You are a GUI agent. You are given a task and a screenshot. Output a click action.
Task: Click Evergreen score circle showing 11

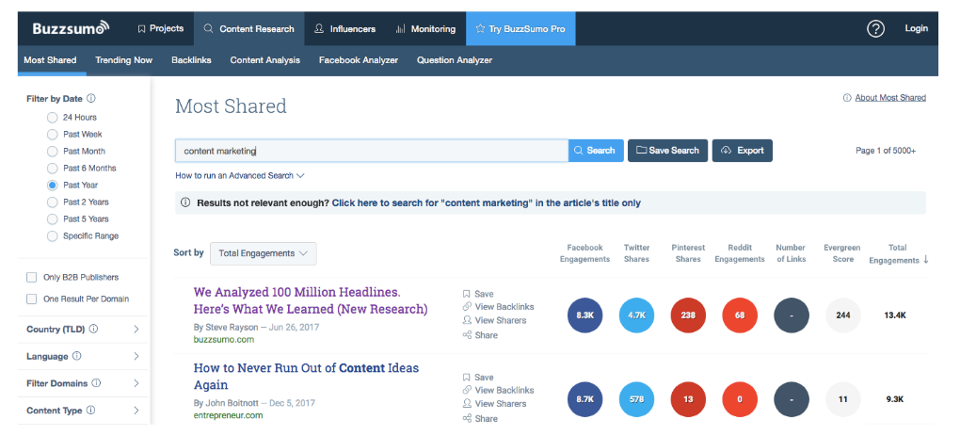coord(843,399)
